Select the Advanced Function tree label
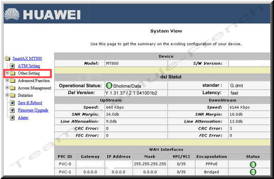Screen dimensions: 274x179 click(x=34, y=80)
